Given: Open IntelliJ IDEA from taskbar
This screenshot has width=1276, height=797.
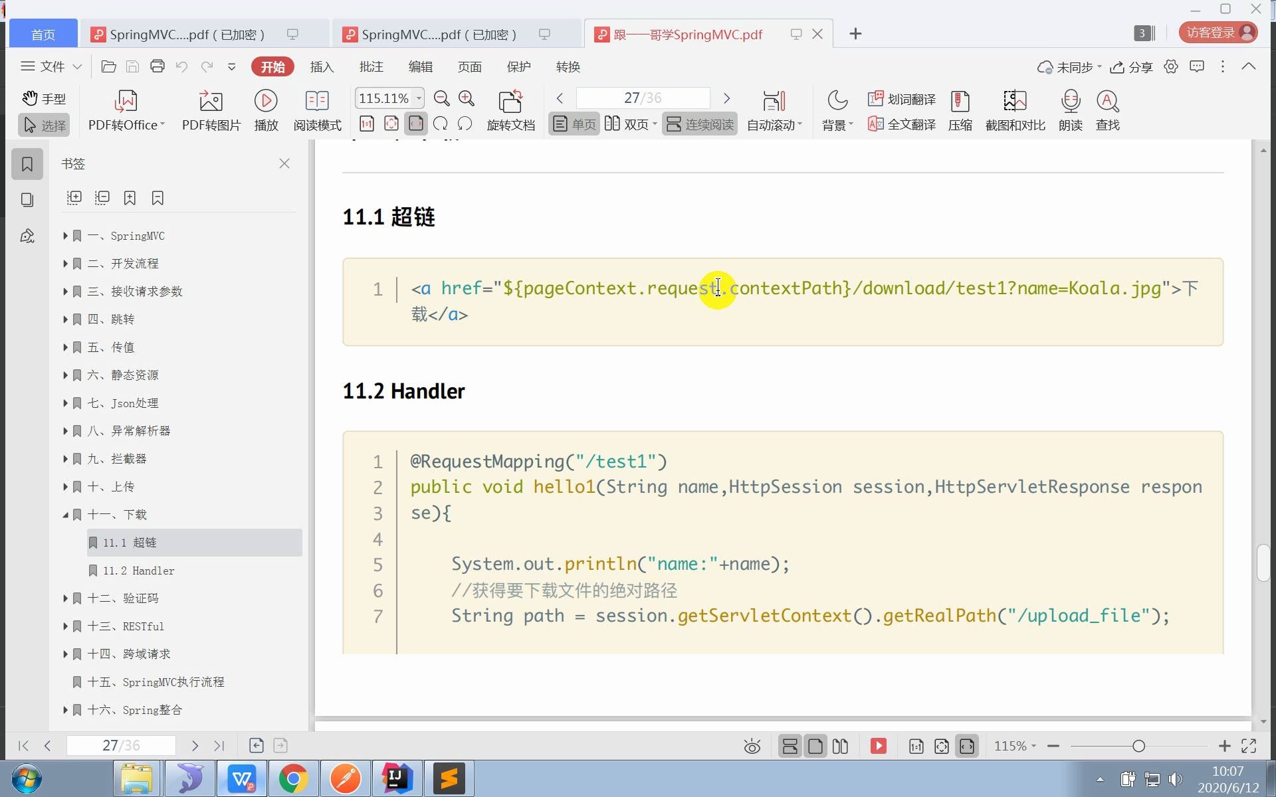Looking at the screenshot, I should click(x=397, y=778).
